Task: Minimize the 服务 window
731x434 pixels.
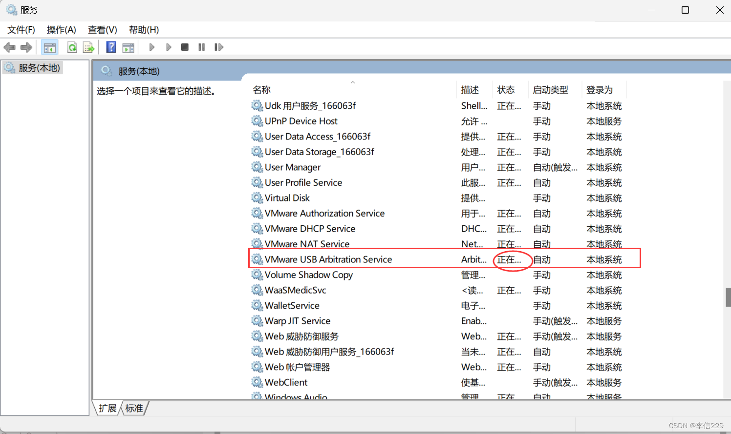Action: pos(651,10)
